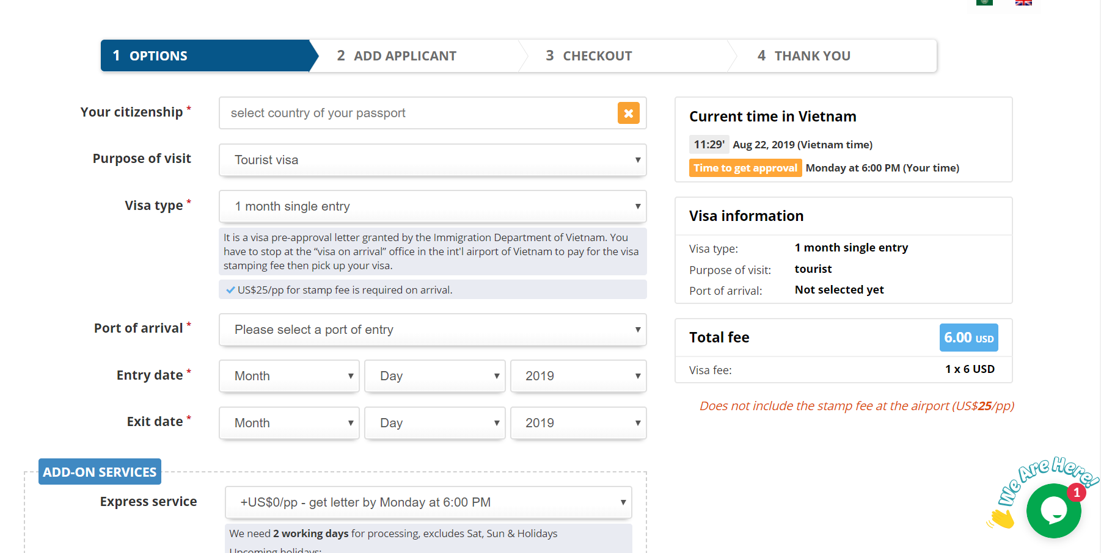This screenshot has width=1101, height=553.
Task: Change Exit date year 2019 dropdown
Action: click(x=579, y=423)
